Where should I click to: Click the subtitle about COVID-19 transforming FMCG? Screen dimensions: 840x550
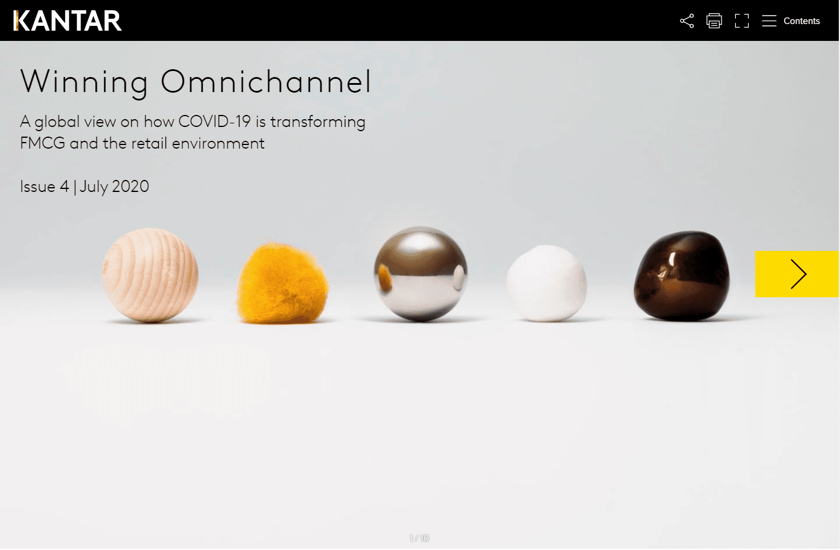pos(193,132)
